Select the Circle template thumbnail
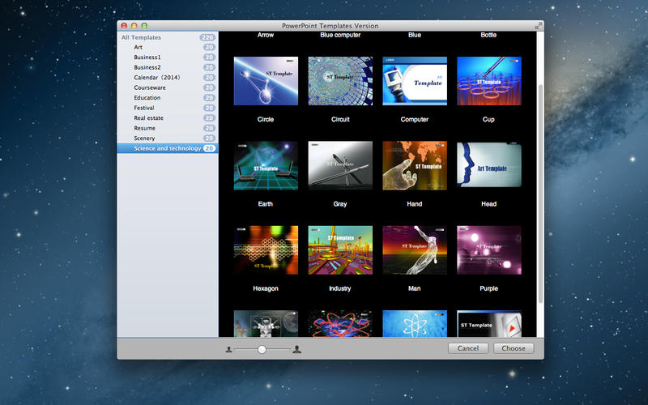Viewport: 648px width, 405px height. [266, 81]
